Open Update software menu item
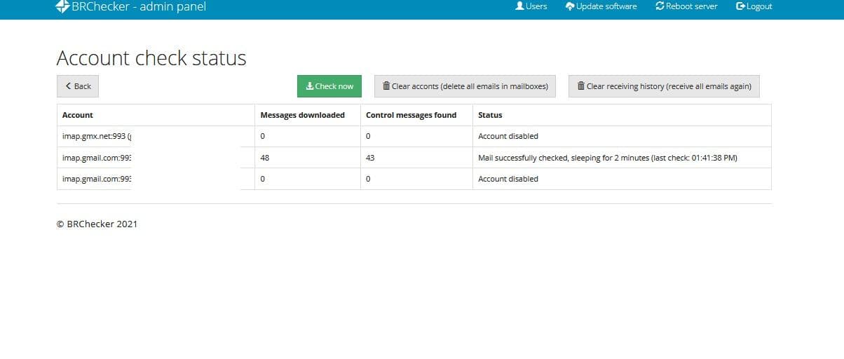 [x=601, y=6]
